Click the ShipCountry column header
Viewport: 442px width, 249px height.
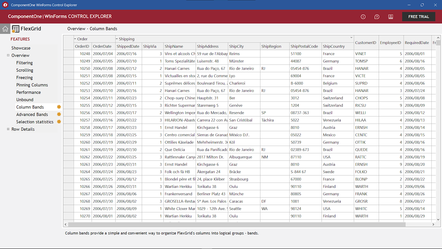[x=334, y=46]
